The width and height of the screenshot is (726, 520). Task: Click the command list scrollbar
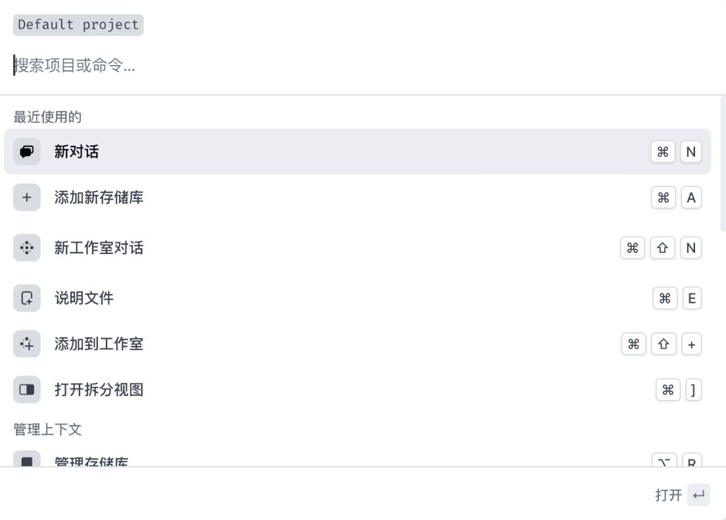tap(723, 164)
